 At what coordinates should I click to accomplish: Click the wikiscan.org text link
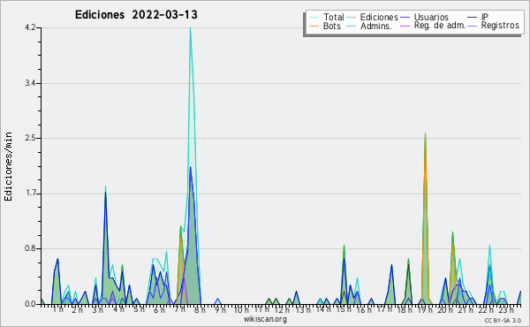265,319
